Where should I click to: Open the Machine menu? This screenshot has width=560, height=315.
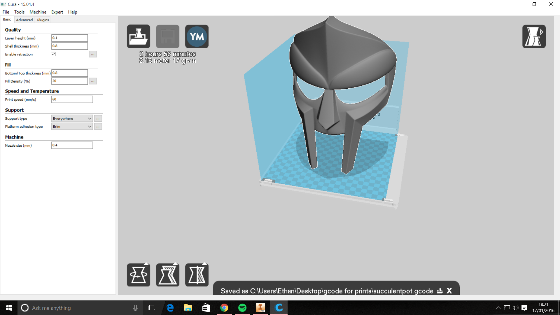38,12
